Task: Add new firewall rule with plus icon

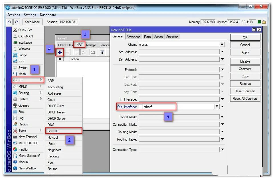Action: (60, 52)
